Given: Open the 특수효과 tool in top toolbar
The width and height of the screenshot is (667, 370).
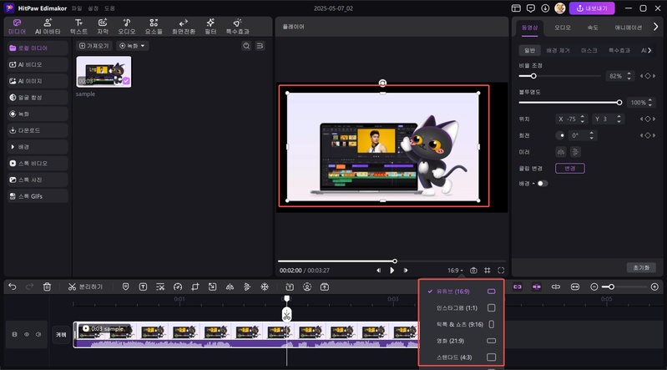Looking at the screenshot, I should (x=237, y=27).
